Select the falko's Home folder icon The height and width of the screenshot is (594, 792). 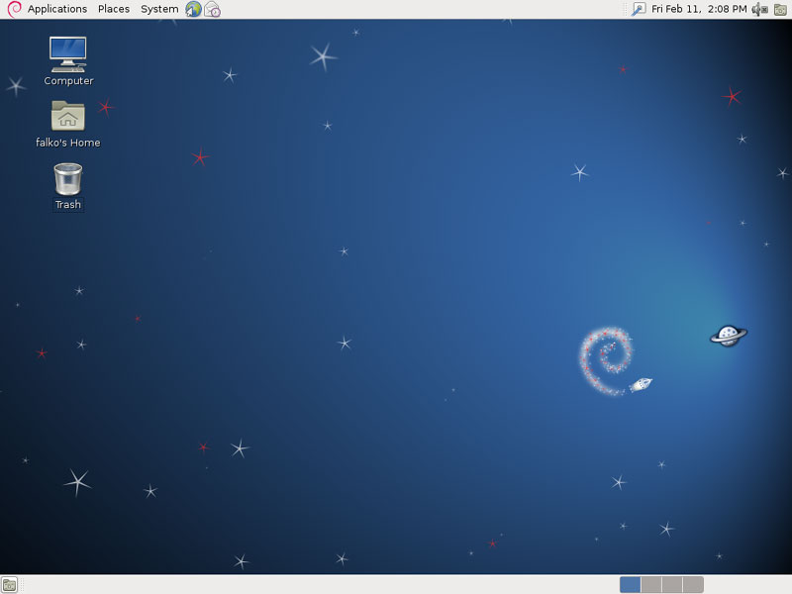[68, 116]
